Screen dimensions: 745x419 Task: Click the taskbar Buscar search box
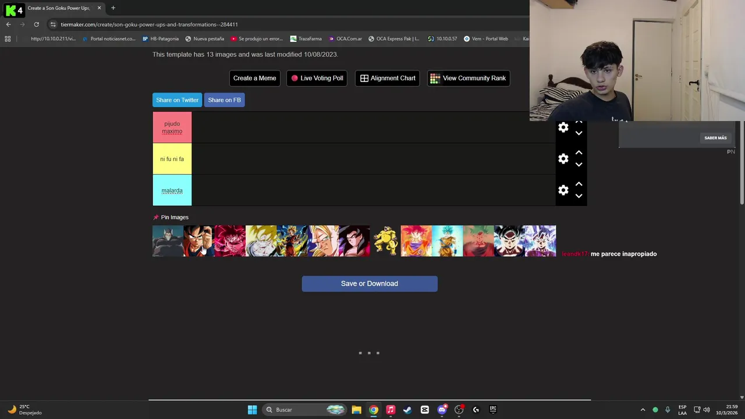(x=306, y=410)
